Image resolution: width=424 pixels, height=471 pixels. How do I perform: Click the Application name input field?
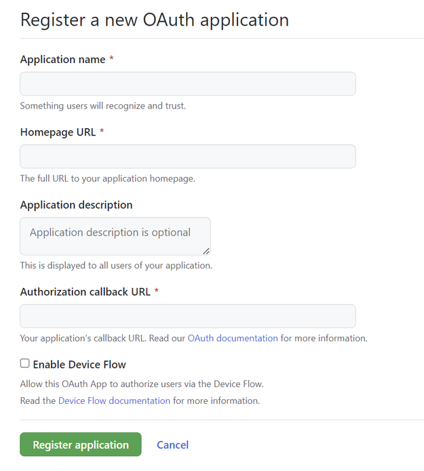click(x=187, y=84)
